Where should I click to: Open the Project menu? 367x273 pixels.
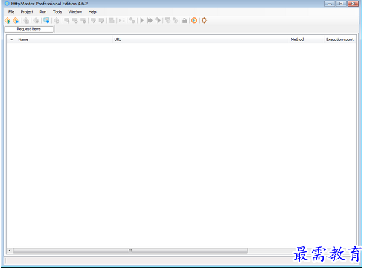pos(27,12)
